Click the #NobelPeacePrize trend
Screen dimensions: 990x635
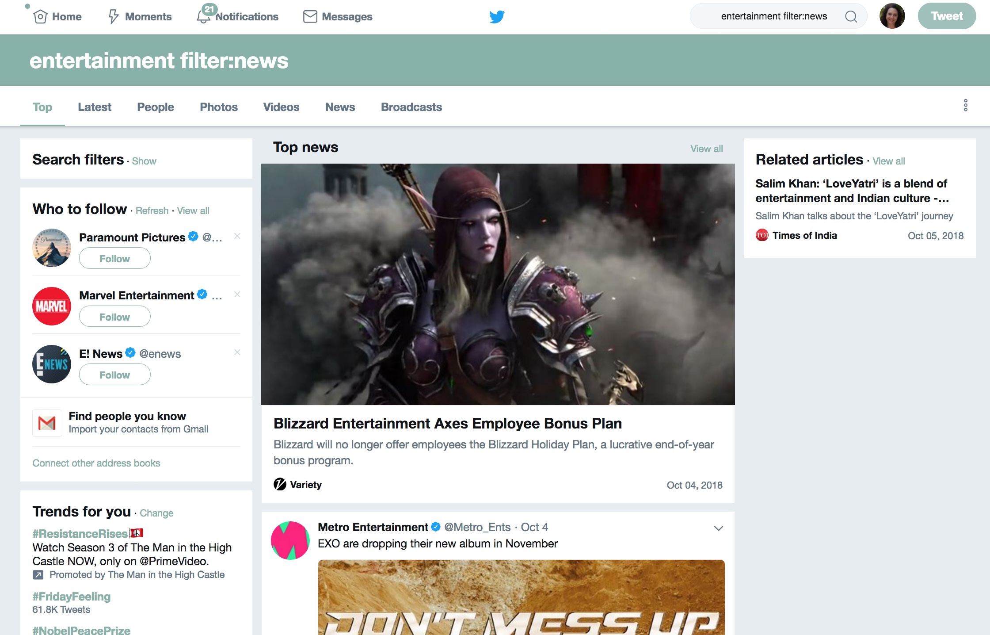tap(81, 630)
